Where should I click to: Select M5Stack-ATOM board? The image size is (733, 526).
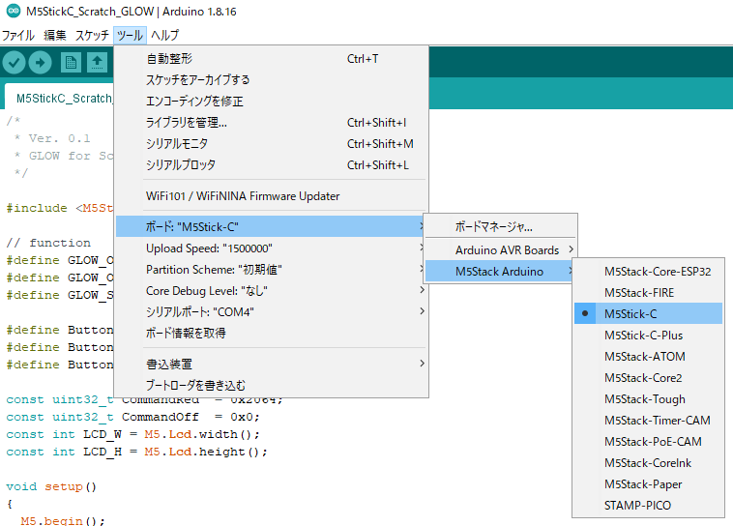pos(648,356)
